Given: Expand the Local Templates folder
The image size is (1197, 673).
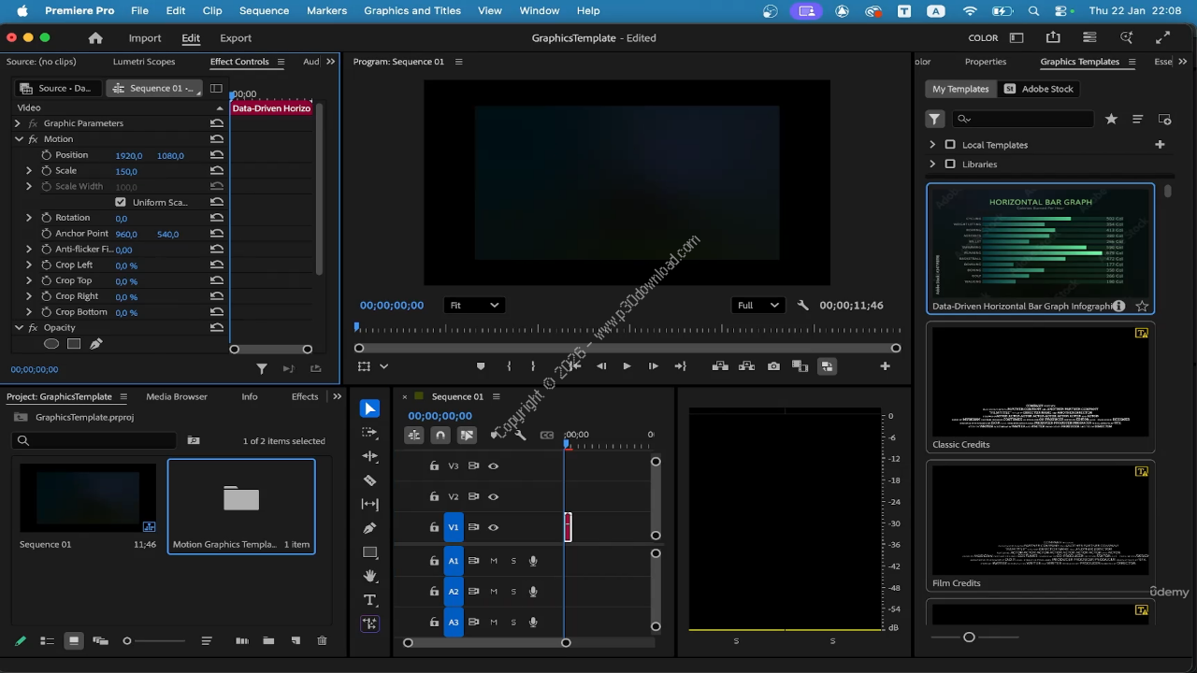Looking at the screenshot, I should (932, 145).
